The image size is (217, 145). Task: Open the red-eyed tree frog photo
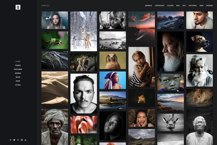[x=55, y=40]
